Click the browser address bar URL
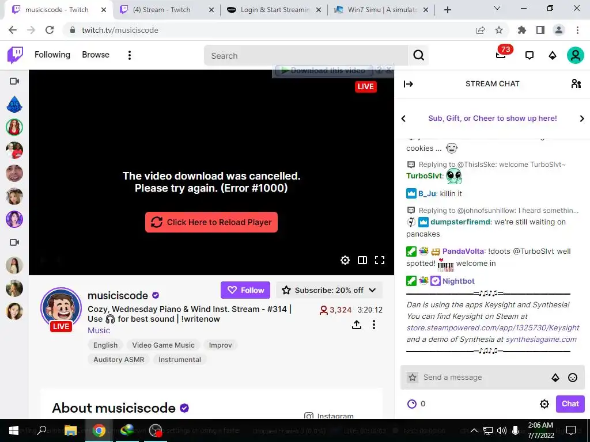Image resolution: width=590 pixels, height=442 pixels. pyautogui.click(x=120, y=30)
